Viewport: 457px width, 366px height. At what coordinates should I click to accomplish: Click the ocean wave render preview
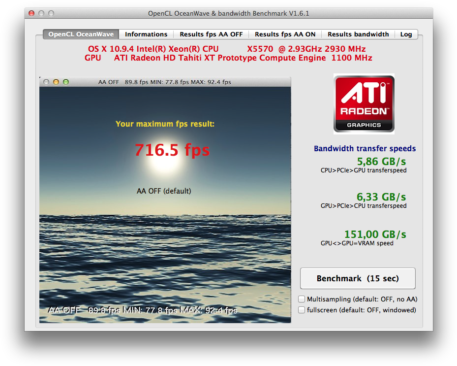[165, 246]
